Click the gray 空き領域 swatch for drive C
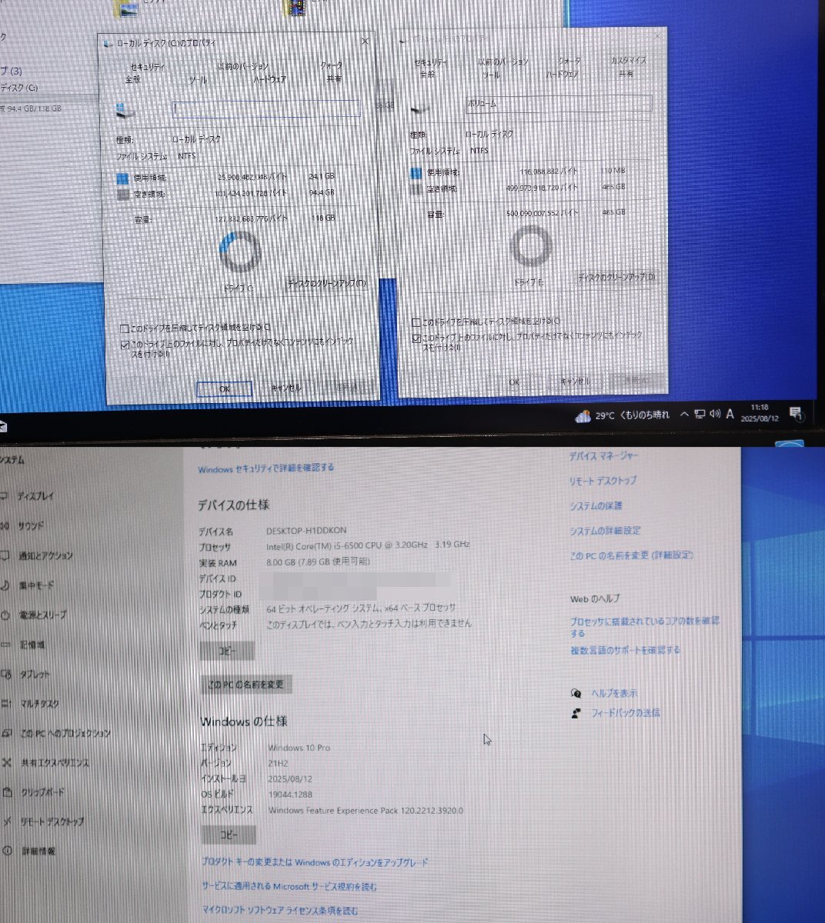825x923 pixels. tap(122, 195)
